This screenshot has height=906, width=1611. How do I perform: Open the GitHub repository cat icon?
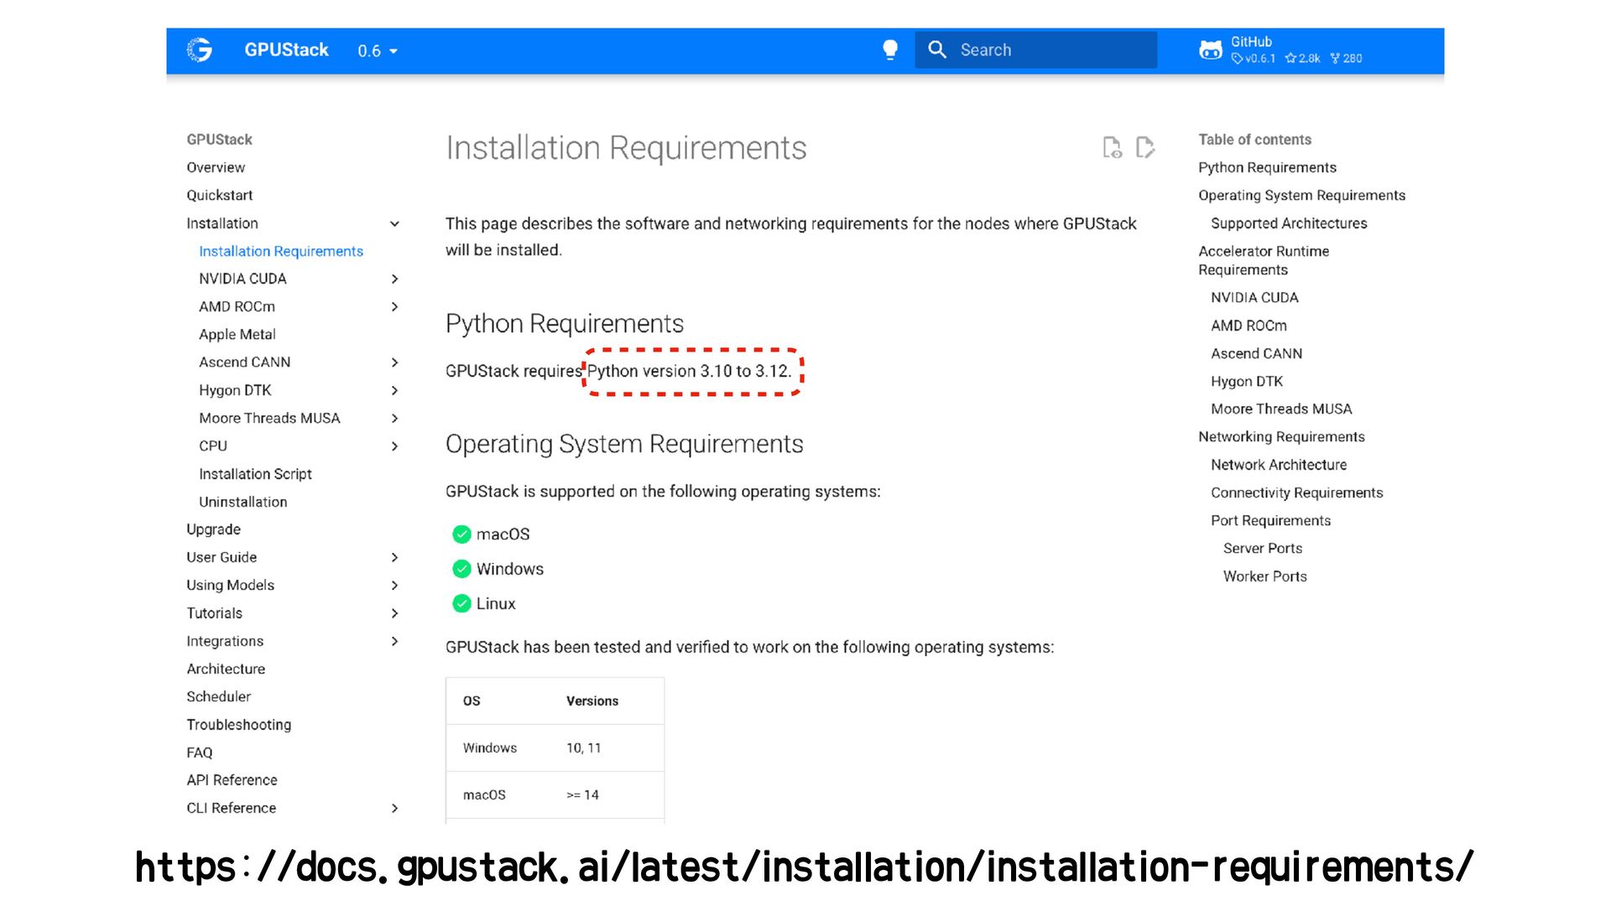click(x=1210, y=50)
